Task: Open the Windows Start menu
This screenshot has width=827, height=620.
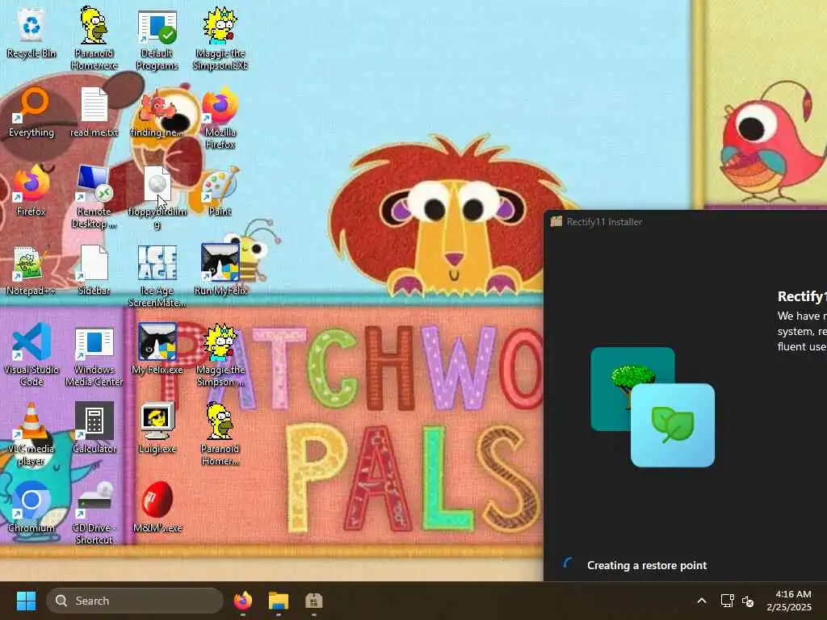Action: pyautogui.click(x=26, y=601)
